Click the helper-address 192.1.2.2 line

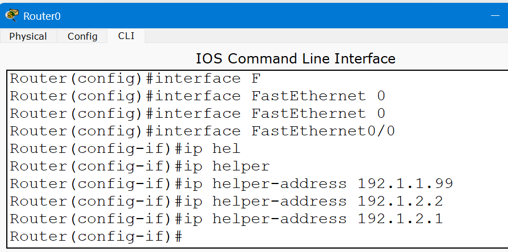pos(226,201)
